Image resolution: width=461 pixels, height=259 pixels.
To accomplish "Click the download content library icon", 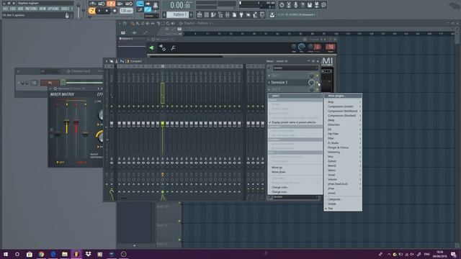I will coord(272,14).
